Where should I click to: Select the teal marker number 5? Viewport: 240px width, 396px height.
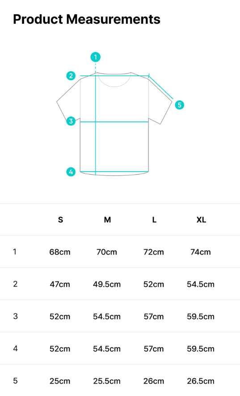(180, 105)
